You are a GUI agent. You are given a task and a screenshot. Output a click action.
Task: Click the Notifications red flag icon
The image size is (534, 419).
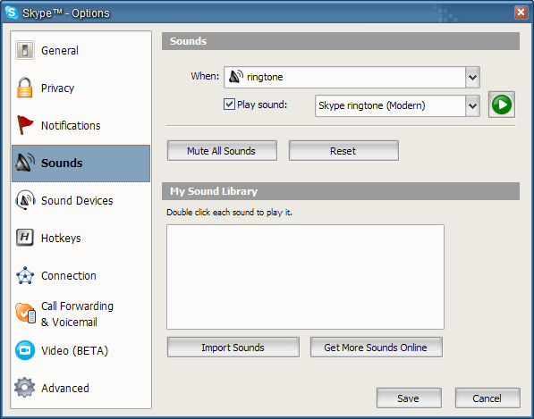point(25,125)
